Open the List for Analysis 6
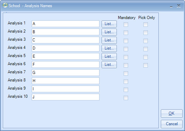The image size is (185, 131). click(x=109, y=64)
